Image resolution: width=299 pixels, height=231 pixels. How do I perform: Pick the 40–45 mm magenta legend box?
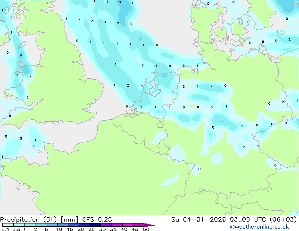point(128,225)
